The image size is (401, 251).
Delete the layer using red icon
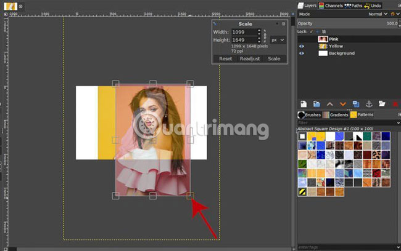pyautogui.click(x=395, y=103)
